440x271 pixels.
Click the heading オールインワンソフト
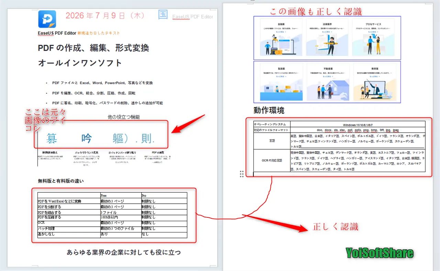[80, 63]
